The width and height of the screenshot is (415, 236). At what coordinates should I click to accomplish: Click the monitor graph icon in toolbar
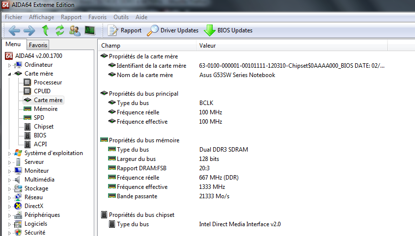(90, 30)
